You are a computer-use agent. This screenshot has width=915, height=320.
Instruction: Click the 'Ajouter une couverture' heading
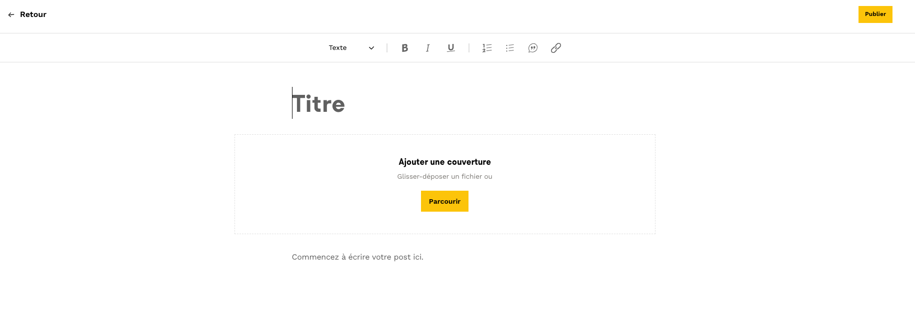(x=444, y=162)
